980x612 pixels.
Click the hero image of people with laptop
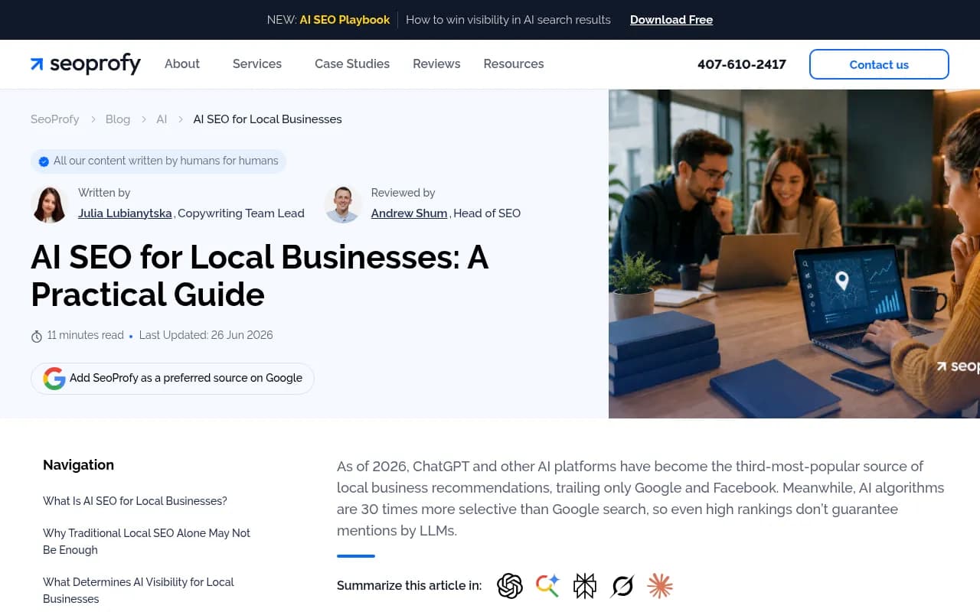pos(794,254)
